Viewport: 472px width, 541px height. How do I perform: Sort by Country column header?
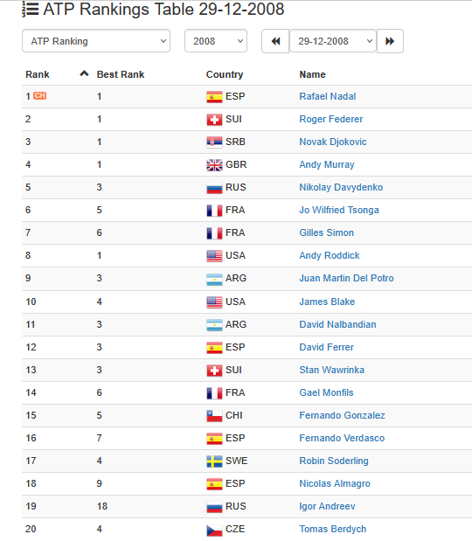[225, 74]
